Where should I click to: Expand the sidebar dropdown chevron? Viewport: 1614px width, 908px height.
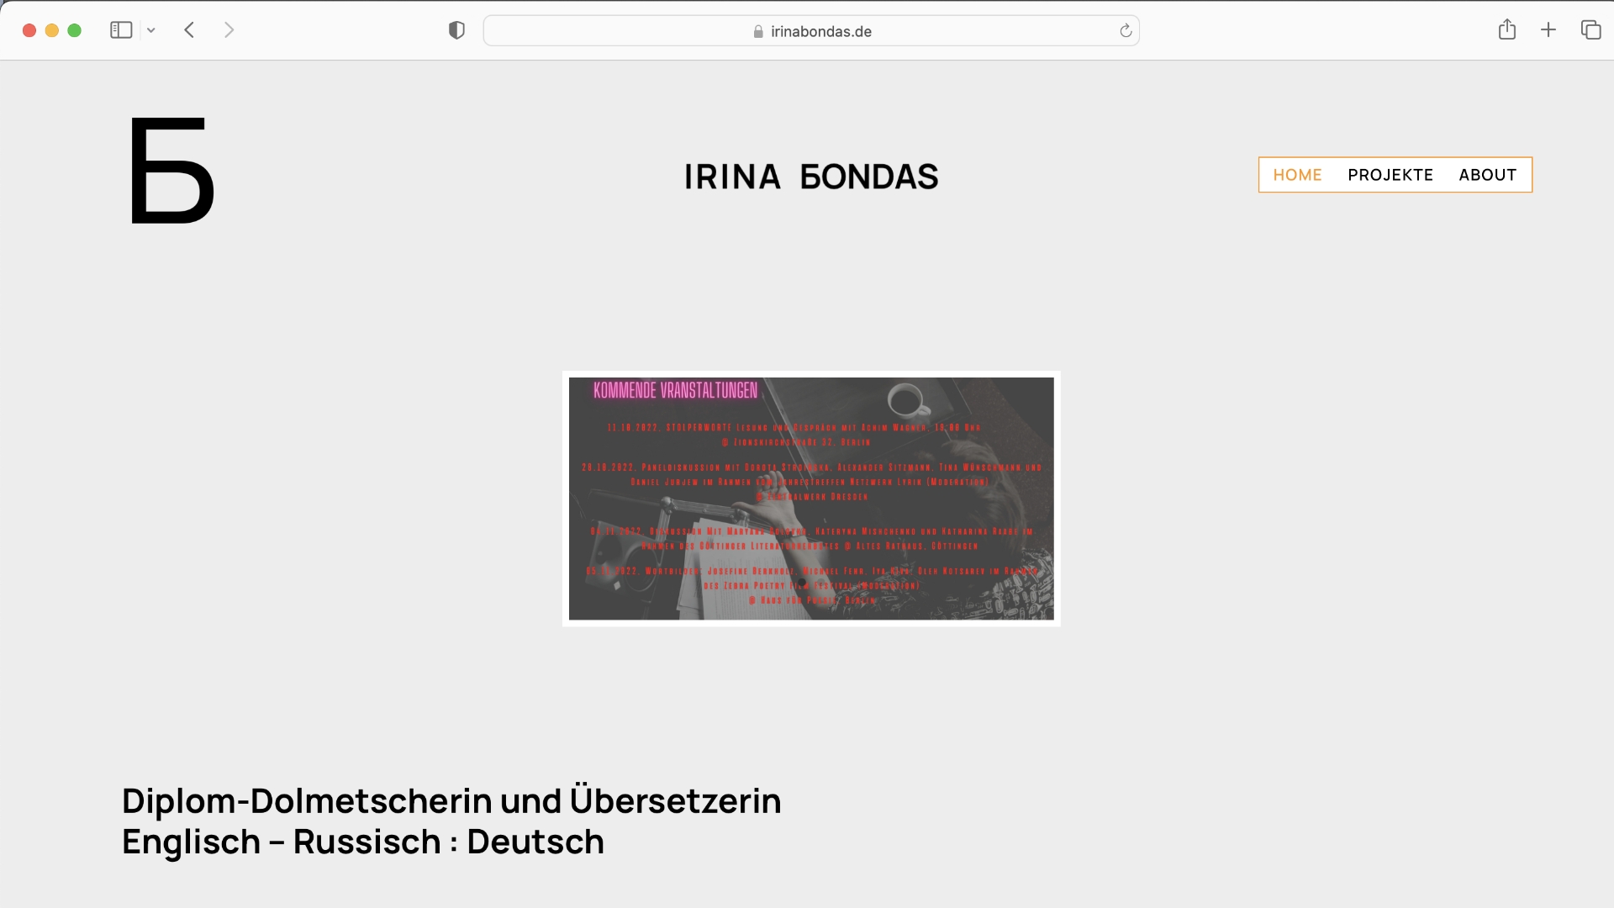tap(151, 30)
